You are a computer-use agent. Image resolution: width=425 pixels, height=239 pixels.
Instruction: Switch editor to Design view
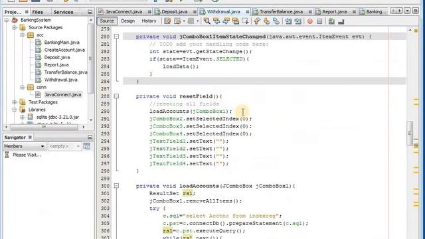click(x=127, y=21)
